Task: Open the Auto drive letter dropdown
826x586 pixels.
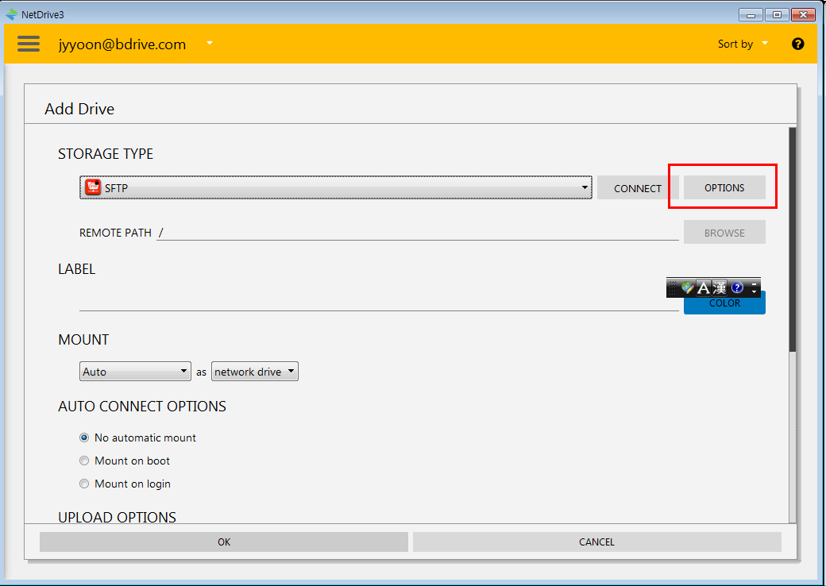Action: click(x=136, y=372)
